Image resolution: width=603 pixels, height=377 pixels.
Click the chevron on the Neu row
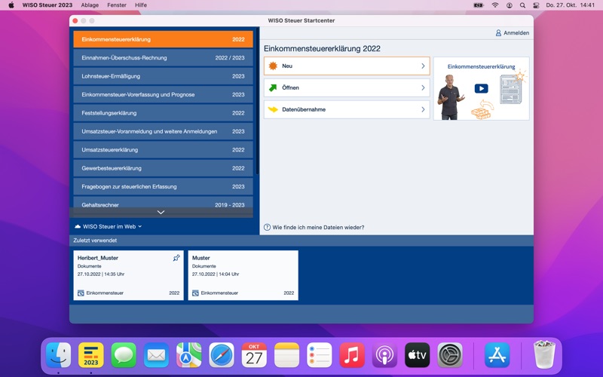(423, 66)
